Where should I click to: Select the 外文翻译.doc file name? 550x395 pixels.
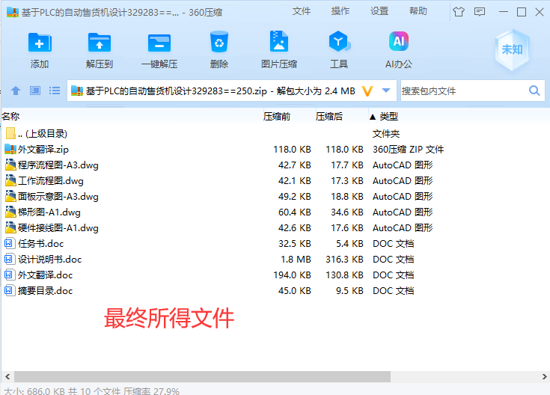tap(45, 275)
